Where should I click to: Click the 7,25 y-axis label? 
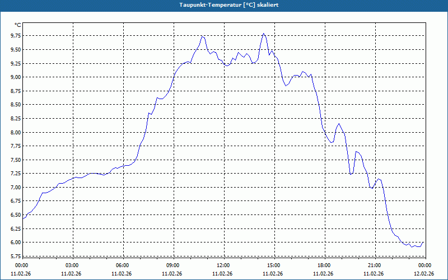tap(16, 174)
